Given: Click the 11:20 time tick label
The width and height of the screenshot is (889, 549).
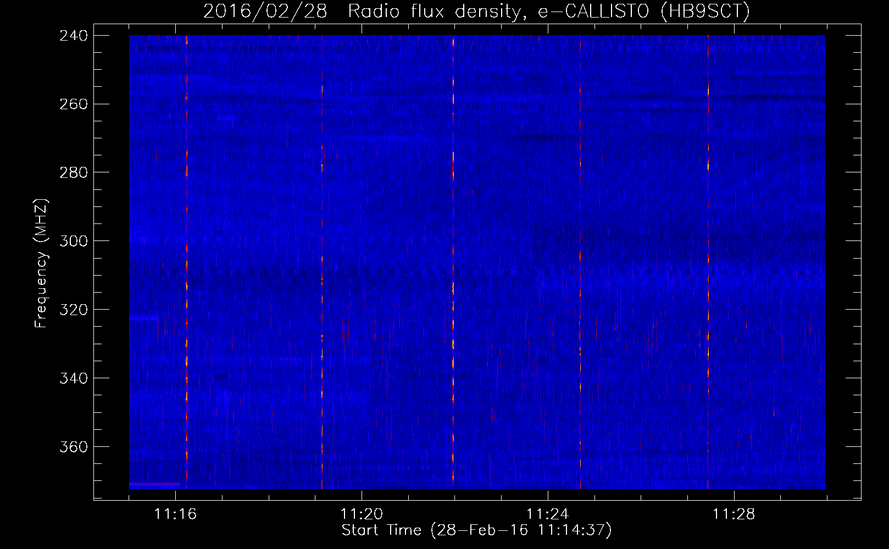Looking at the screenshot, I should (x=362, y=514).
